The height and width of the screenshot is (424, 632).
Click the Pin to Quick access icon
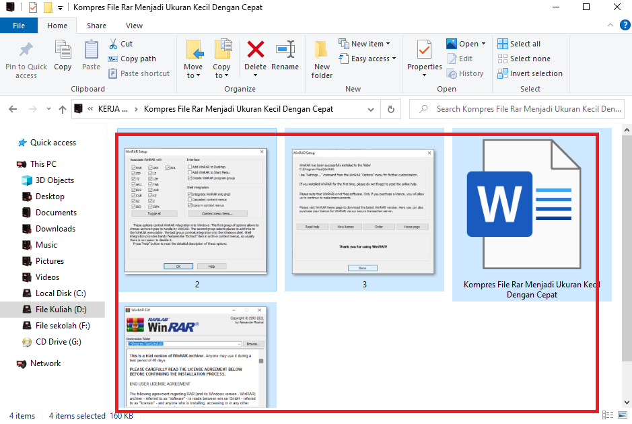tap(26, 50)
